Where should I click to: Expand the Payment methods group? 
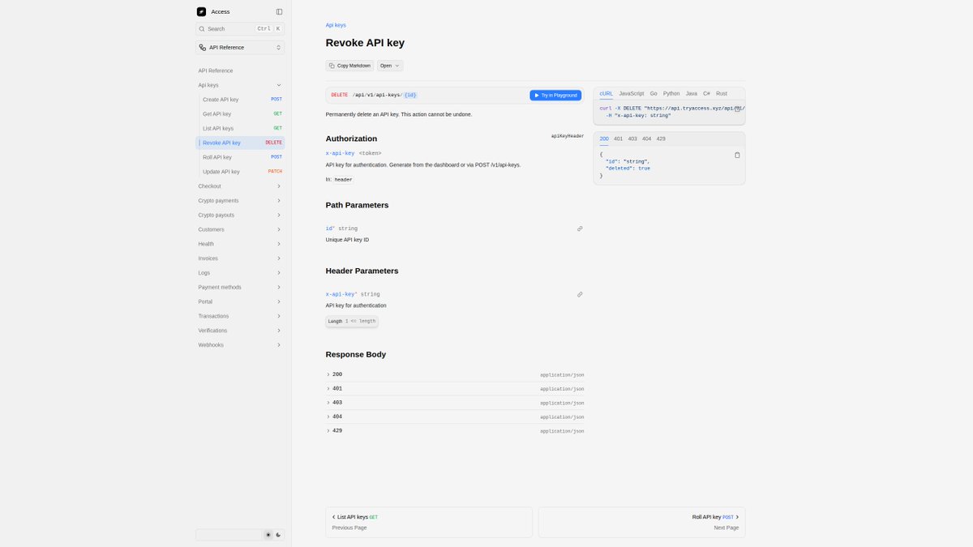[x=240, y=287]
